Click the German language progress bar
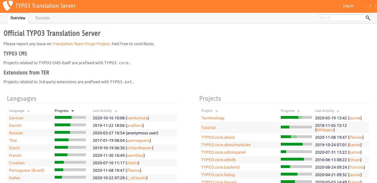Viewport: 377px width, 183px height. click(70, 118)
